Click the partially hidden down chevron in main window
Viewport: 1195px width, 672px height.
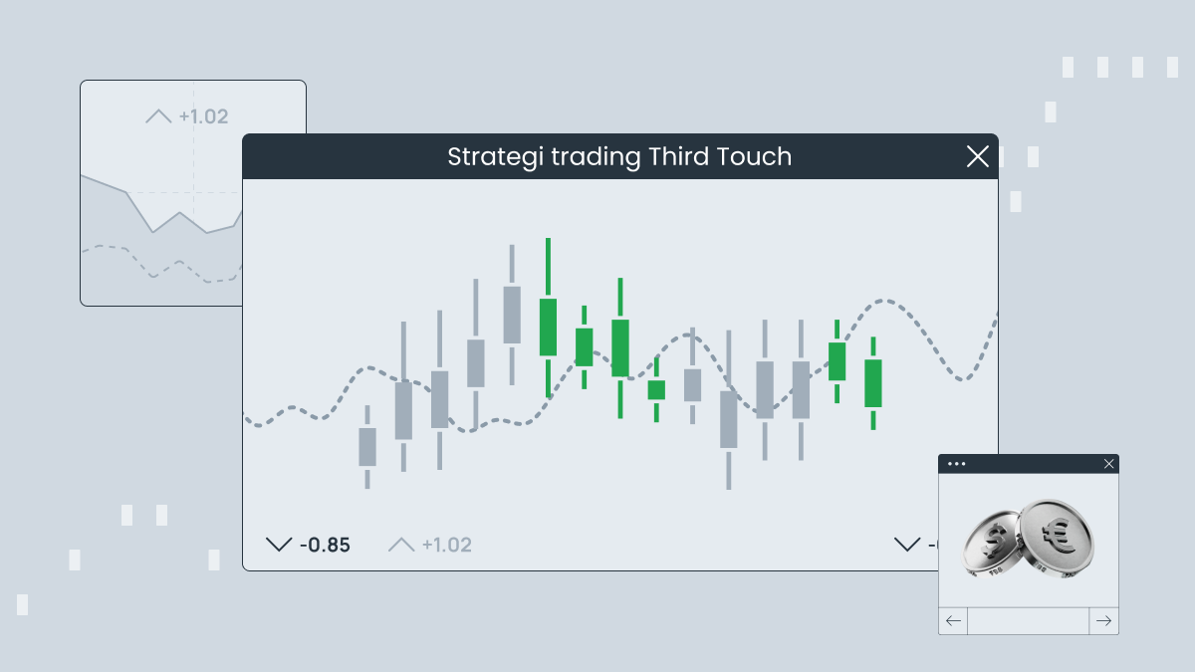tap(907, 545)
